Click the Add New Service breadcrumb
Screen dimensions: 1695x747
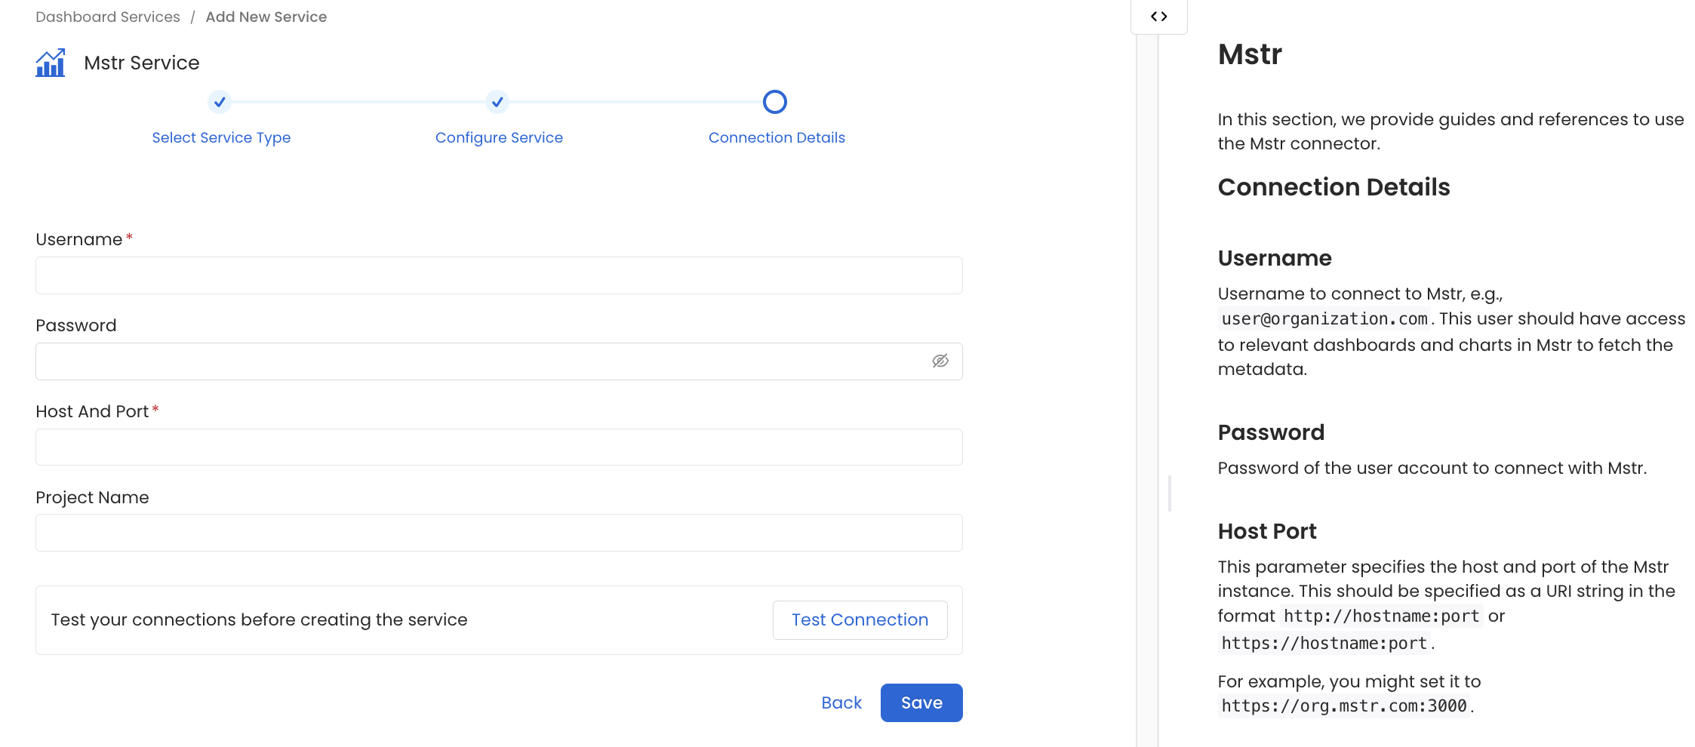tap(266, 16)
